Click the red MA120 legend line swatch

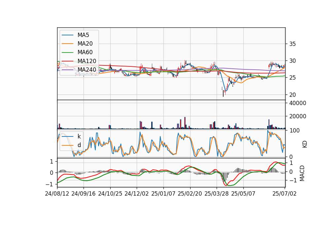point(67,61)
